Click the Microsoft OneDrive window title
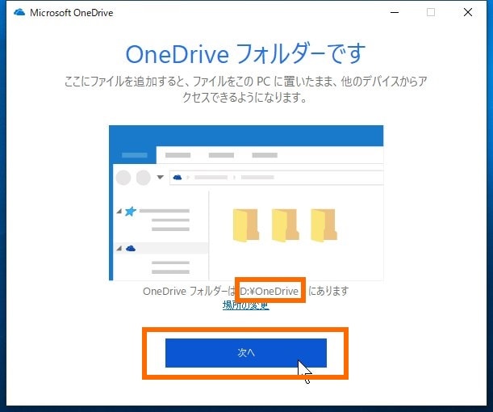This screenshot has width=493, height=412. tap(71, 13)
